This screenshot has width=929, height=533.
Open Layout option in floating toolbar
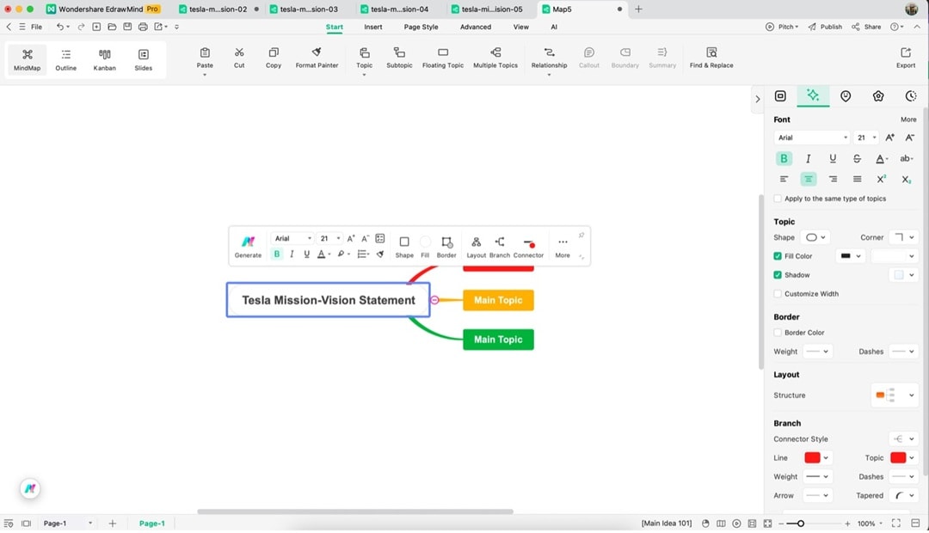pos(476,247)
